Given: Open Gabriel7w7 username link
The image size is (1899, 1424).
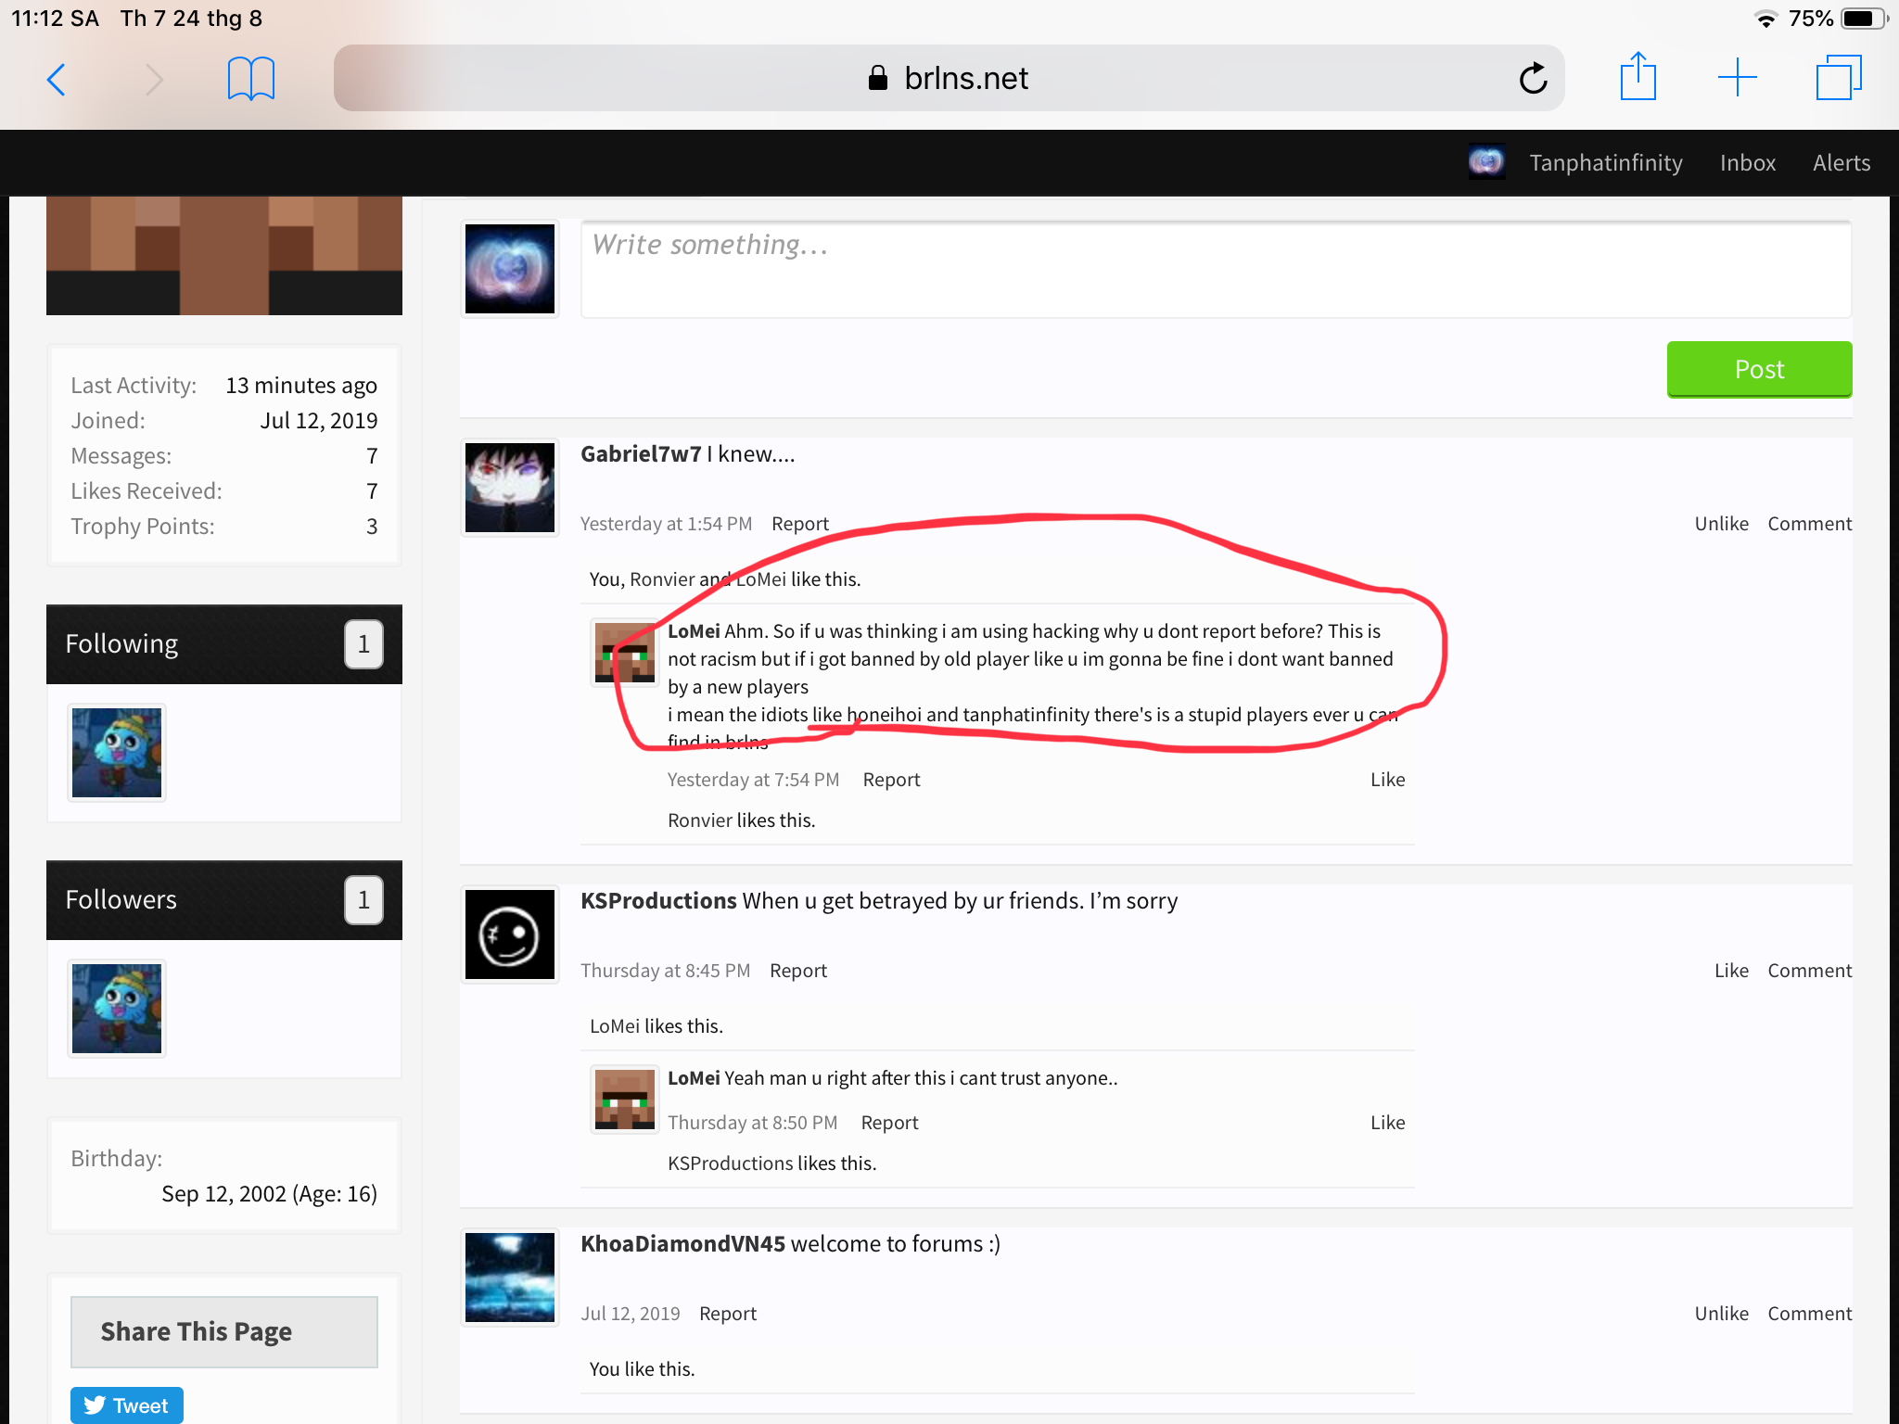Looking at the screenshot, I should [641, 453].
